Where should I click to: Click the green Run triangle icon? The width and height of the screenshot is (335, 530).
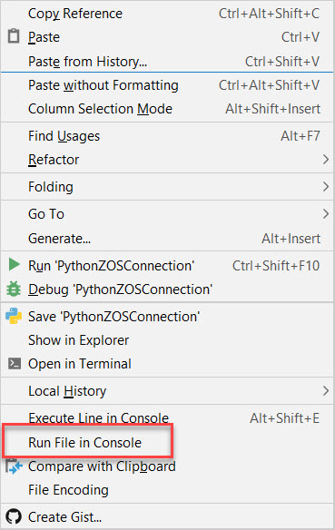tap(14, 264)
